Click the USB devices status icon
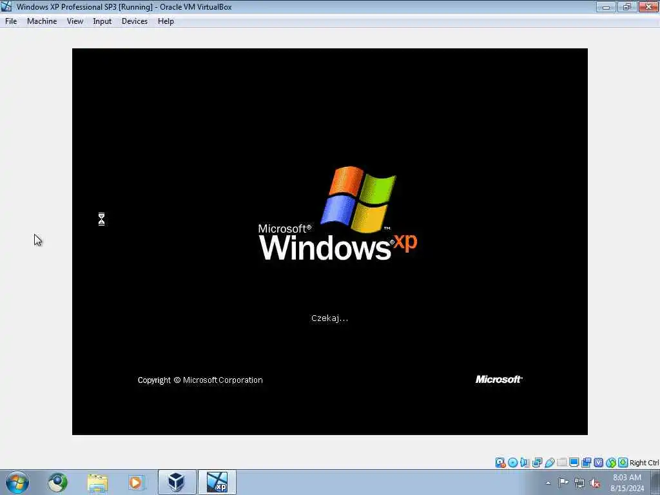660x495 pixels. click(x=550, y=463)
